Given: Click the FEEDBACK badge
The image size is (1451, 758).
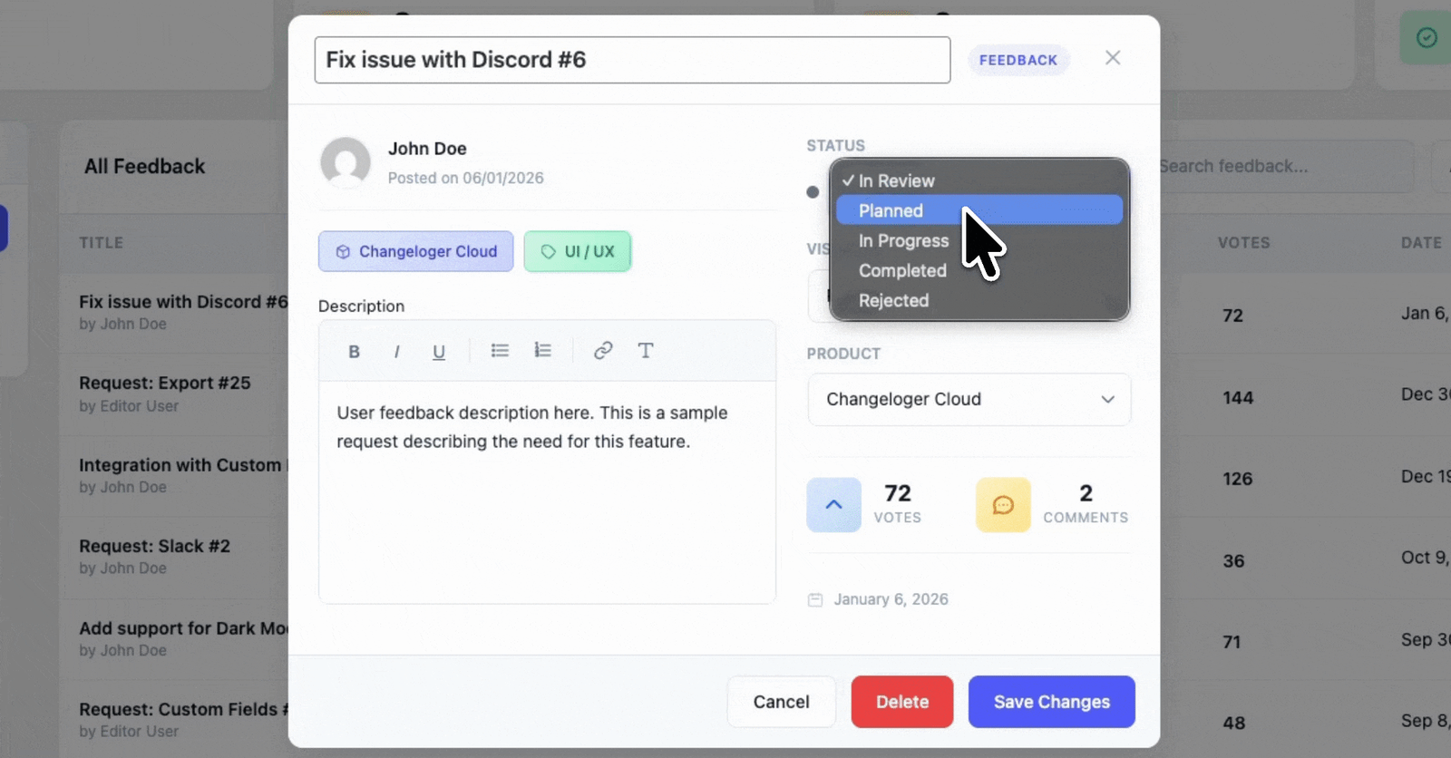Looking at the screenshot, I should (x=1018, y=60).
